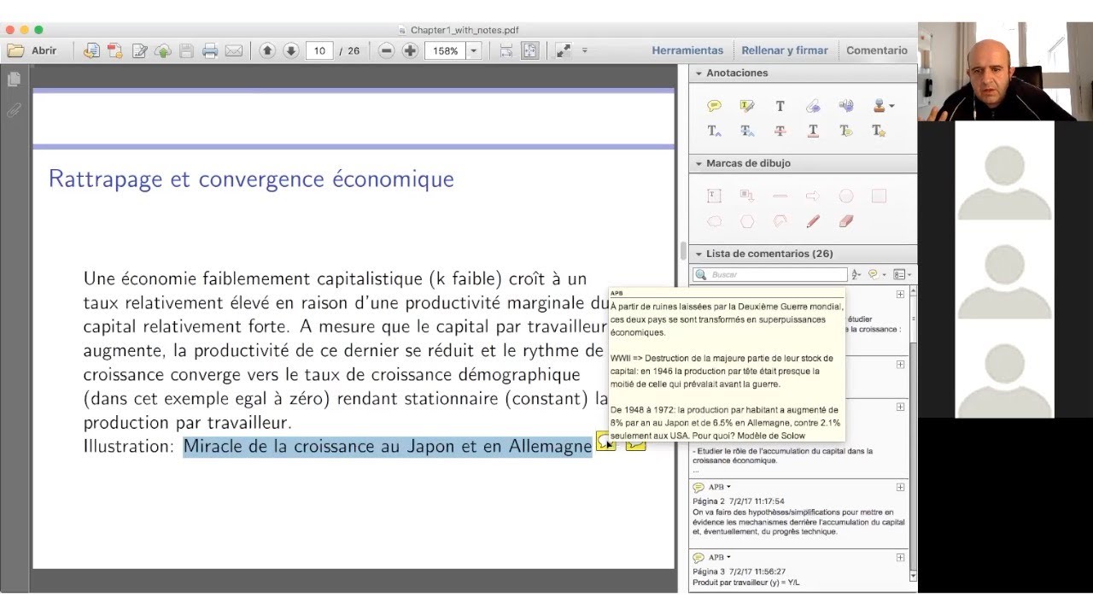Image resolution: width=1093 pixels, height=615 pixels.
Task: Zoom in with the plus button
Action: (410, 50)
